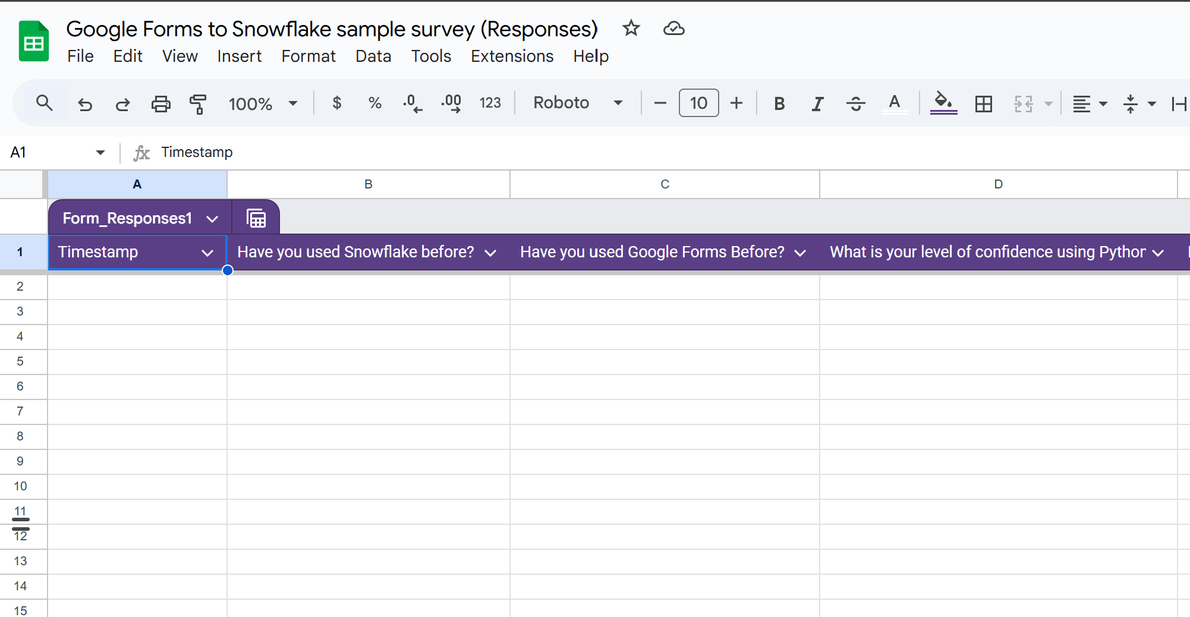Open the Extensions menu
This screenshot has width=1190, height=617.
(512, 56)
